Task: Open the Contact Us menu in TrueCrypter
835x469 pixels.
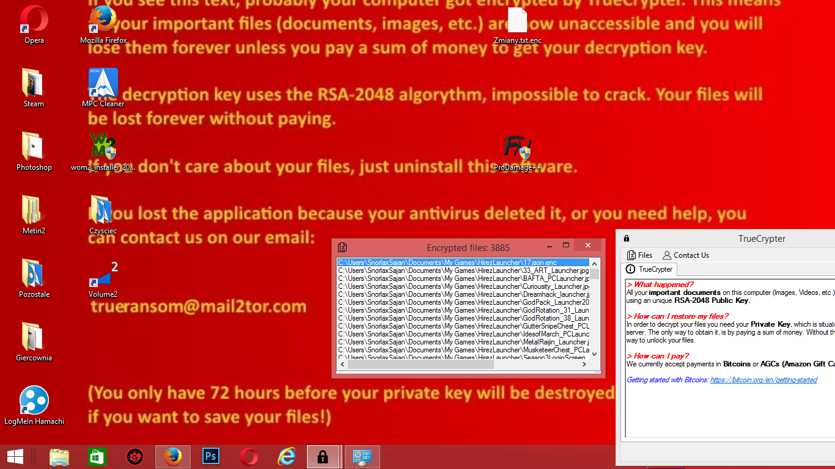Action: 686,255
